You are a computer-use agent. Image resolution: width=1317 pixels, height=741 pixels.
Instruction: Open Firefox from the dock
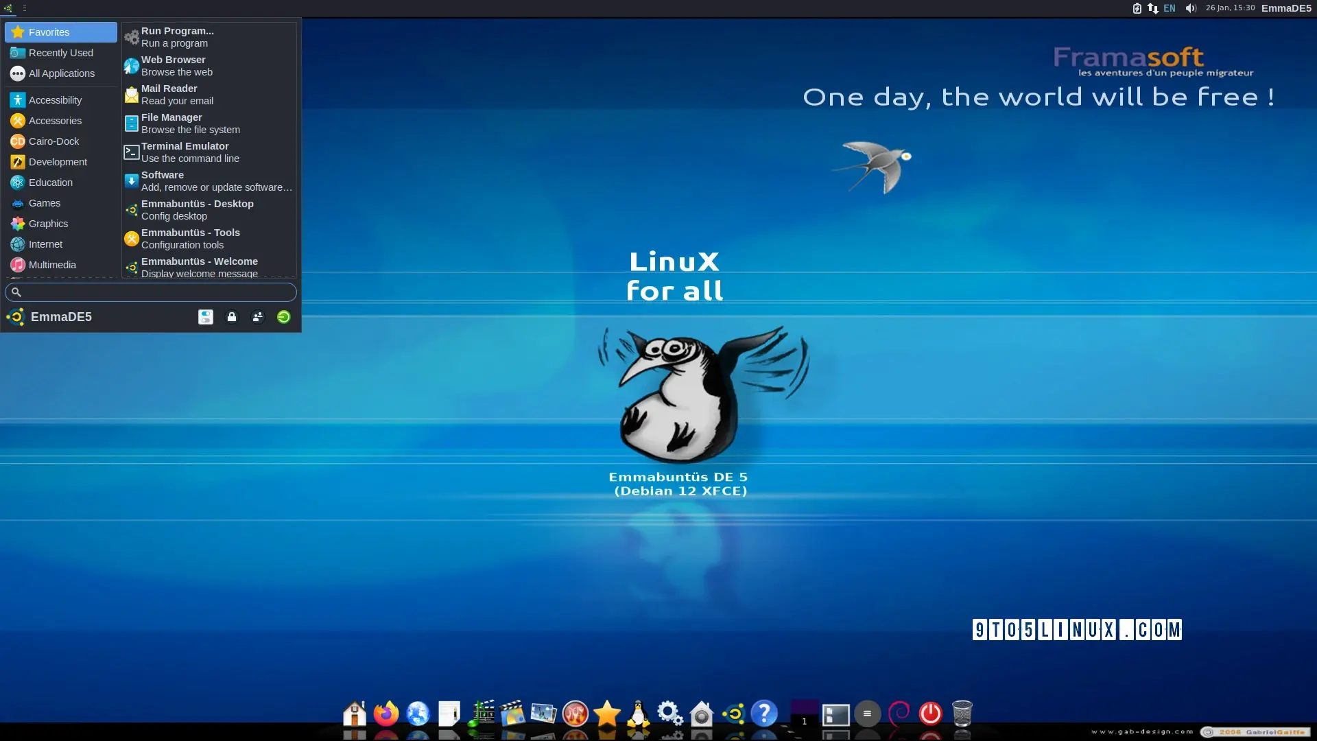click(386, 714)
